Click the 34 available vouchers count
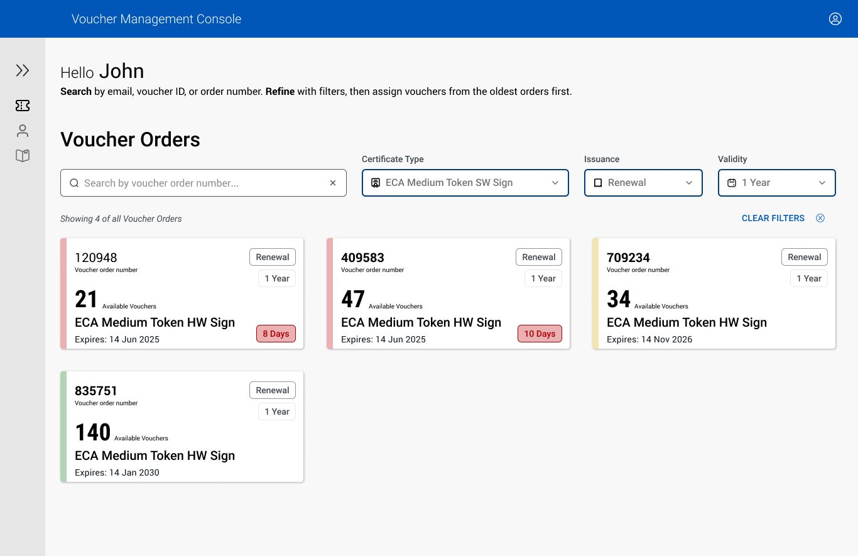The image size is (858, 556). [619, 299]
